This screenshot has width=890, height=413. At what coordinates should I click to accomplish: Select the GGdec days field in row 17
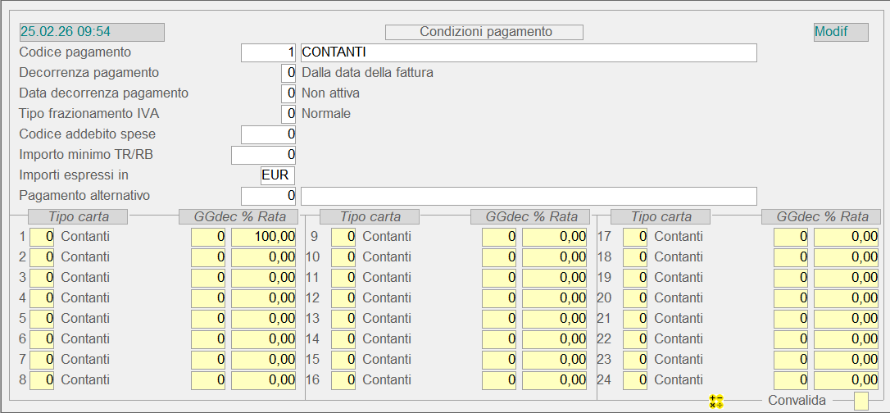tap(791, 237)
